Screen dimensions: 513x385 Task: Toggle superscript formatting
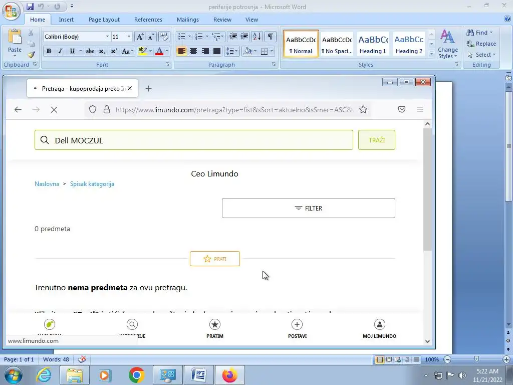[114, 51]
